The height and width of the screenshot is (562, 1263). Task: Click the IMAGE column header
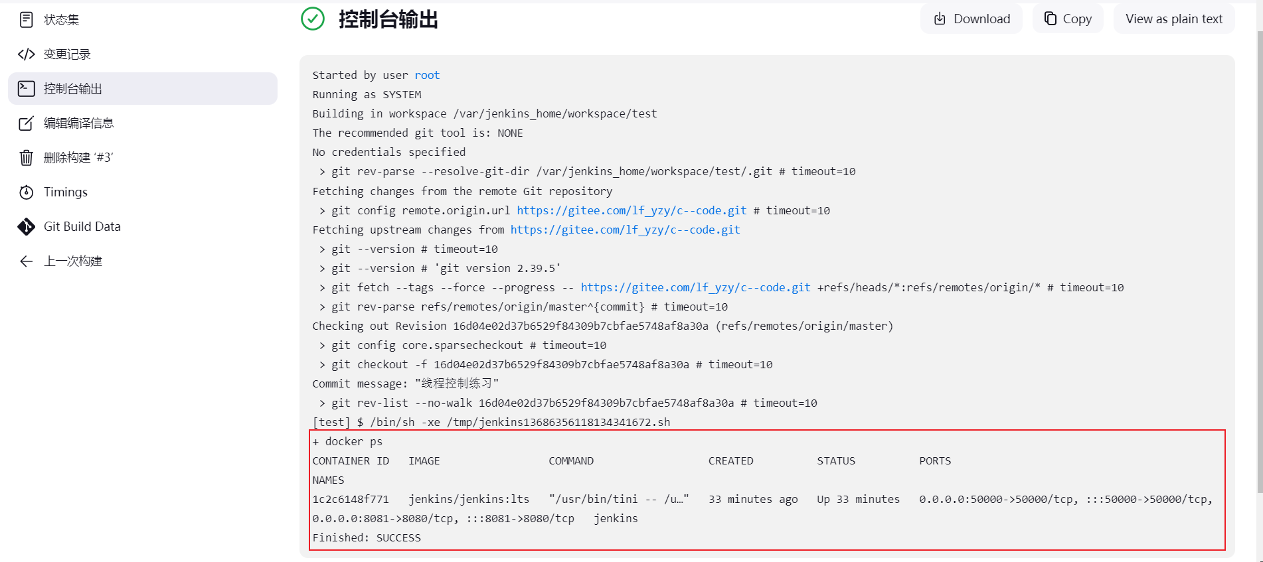coord(424,461)
